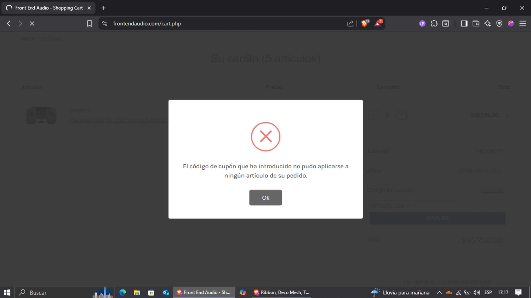Open Brave VPN shield

(499, 23)
